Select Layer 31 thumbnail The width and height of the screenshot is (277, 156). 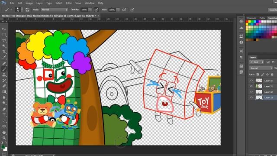point(259,86)
